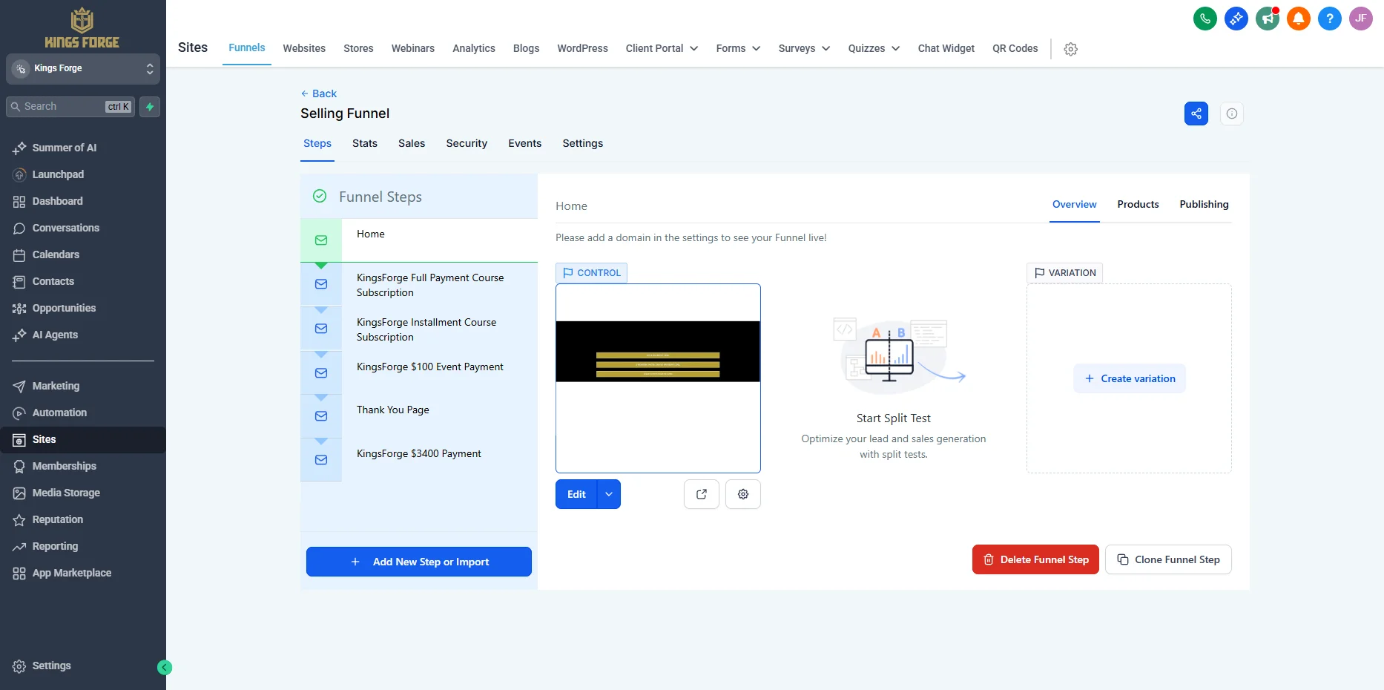Expand the Kings Forge account switcher
1384x690 pixels.
click(83, 68)
